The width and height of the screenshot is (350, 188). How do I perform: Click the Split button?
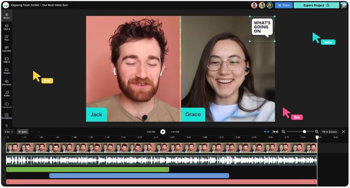(x=23, y=132)
